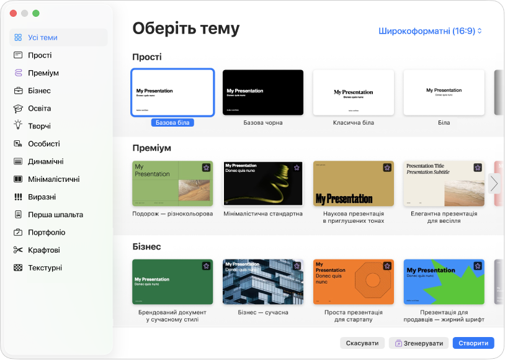Click the highlighted Базова біла caption
This screenshot has width=505, height=360.
(x=172, y=123)
